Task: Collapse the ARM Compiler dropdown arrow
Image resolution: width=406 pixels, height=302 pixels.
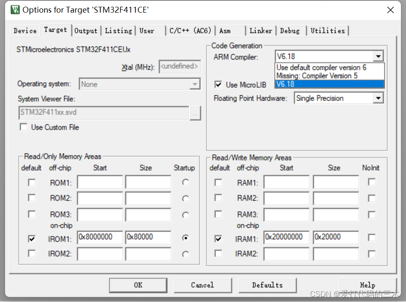Action: [378, 57]
